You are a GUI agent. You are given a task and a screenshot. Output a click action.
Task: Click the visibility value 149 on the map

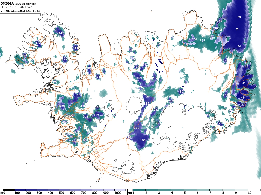point(96,115)
